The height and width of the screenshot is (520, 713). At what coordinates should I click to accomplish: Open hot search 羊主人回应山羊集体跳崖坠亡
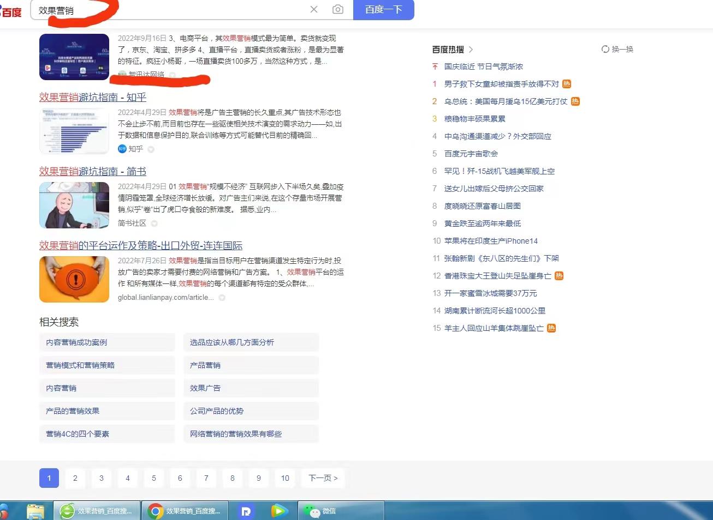point(494,328)
